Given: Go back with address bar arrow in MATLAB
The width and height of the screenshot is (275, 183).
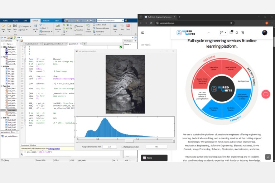Looking at the screenshot, I should tap(2, 38).
